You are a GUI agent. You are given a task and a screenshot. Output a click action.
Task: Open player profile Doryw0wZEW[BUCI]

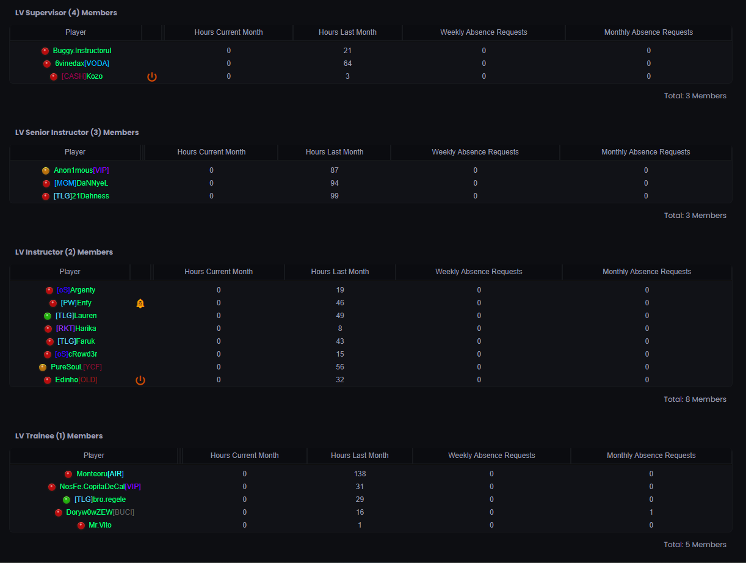point(100,512)
